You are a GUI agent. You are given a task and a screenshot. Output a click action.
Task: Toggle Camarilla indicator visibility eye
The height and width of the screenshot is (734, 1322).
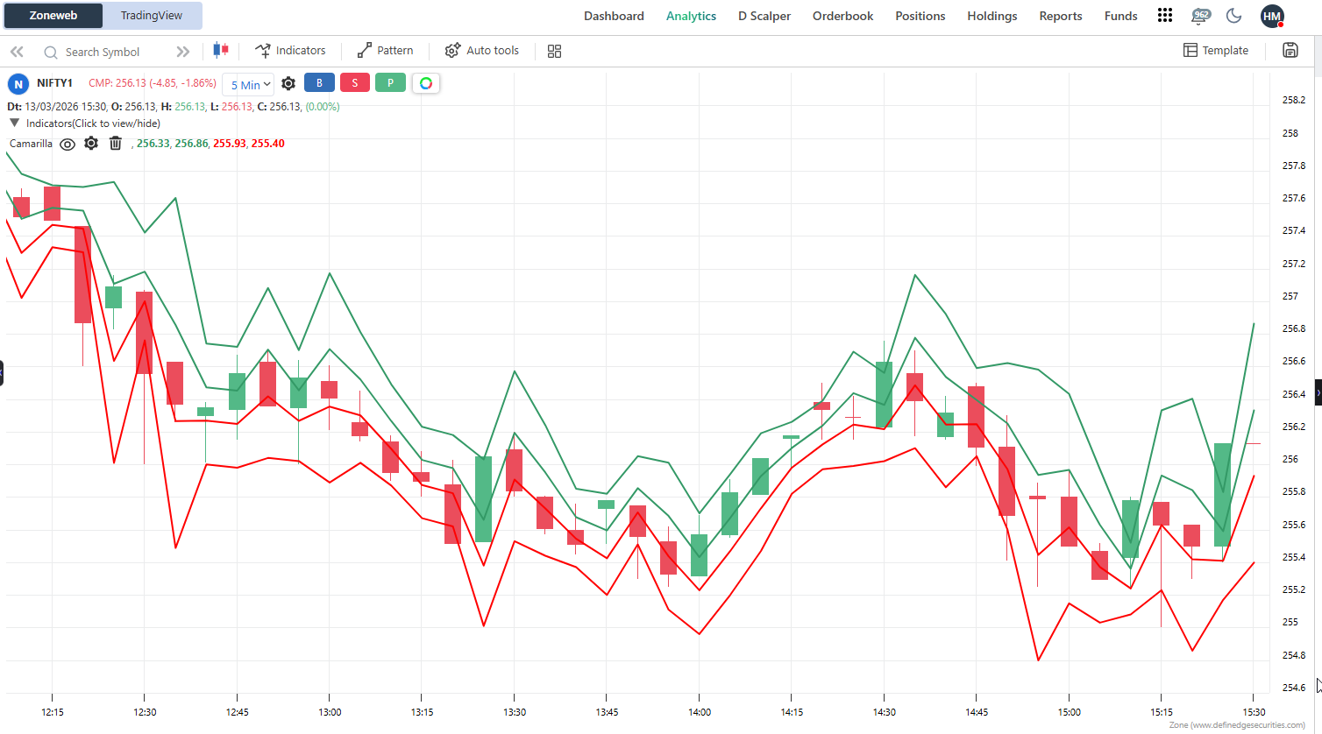68,144
